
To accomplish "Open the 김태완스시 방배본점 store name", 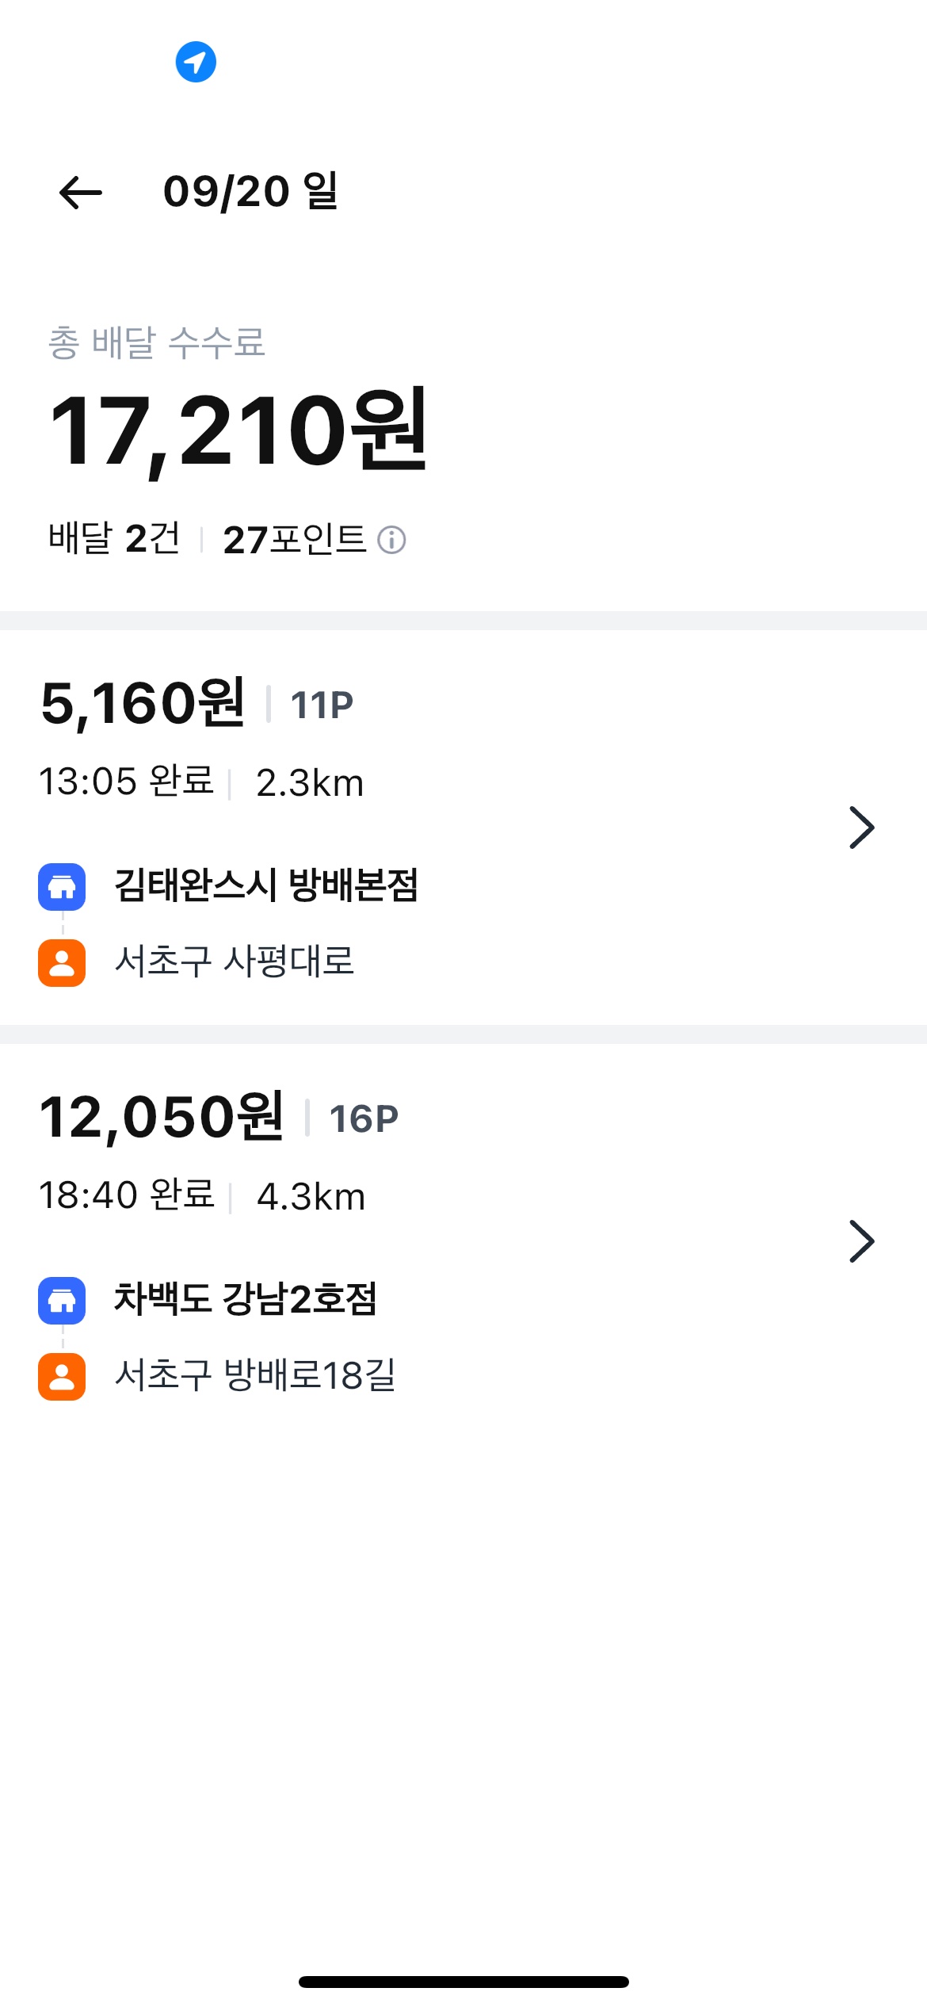I will click(x=266, y=885).
